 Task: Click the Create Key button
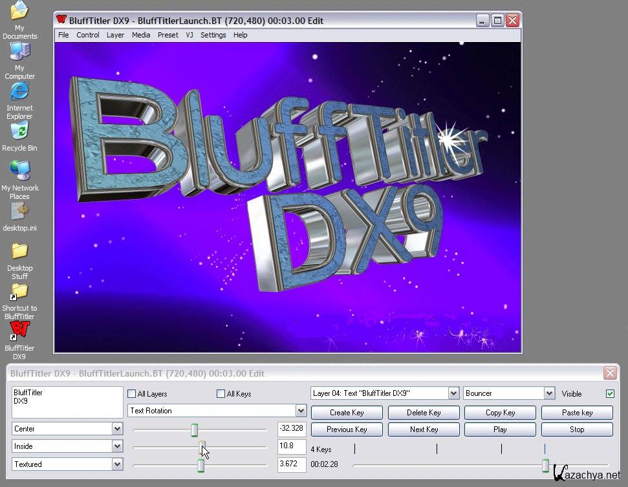(x=347, y=413)
